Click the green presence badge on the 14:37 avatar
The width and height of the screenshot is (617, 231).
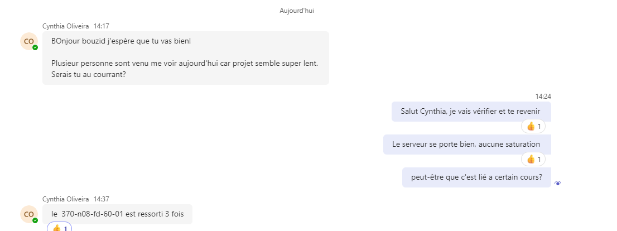coord(35,220)
